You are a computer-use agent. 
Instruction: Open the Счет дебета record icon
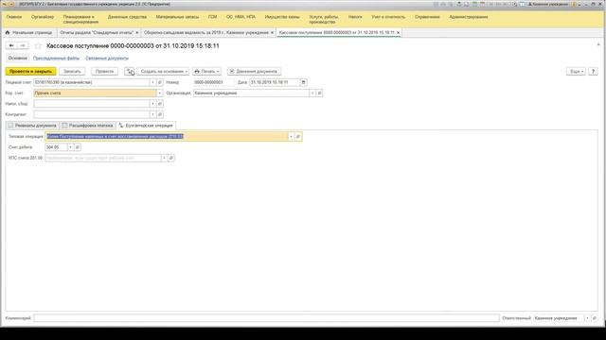pos(78,147)
